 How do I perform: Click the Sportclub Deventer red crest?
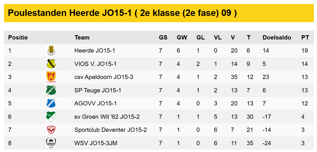point(51,130)
